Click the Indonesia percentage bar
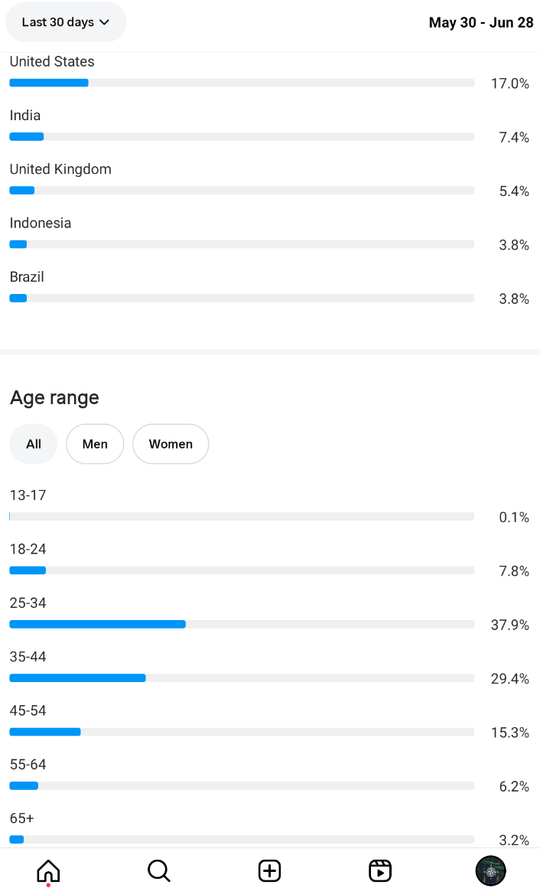 click(242, 245)
